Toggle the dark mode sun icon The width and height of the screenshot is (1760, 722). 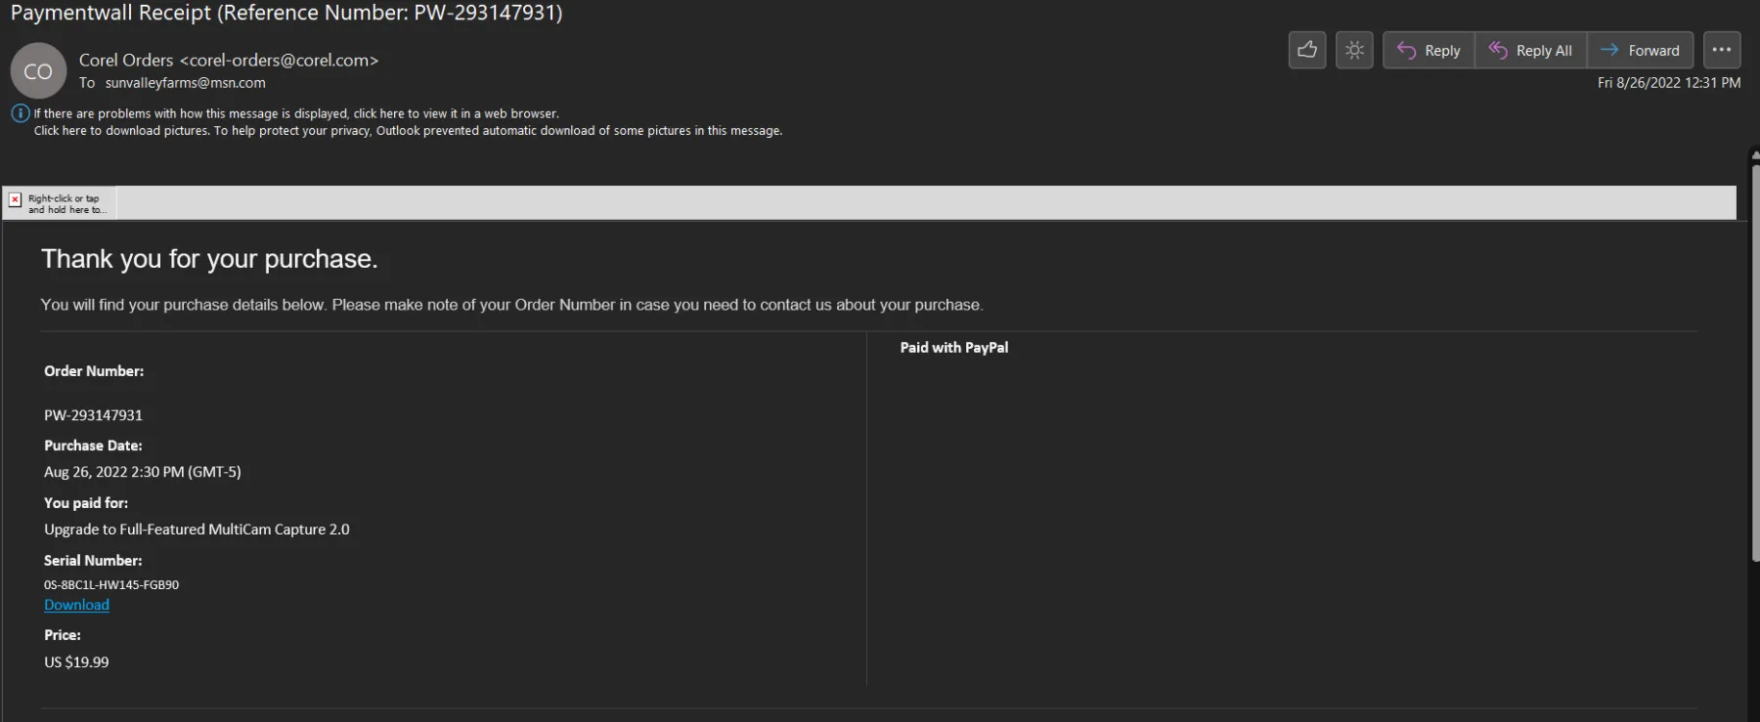pyautogui.click(x=1354, y=50)
